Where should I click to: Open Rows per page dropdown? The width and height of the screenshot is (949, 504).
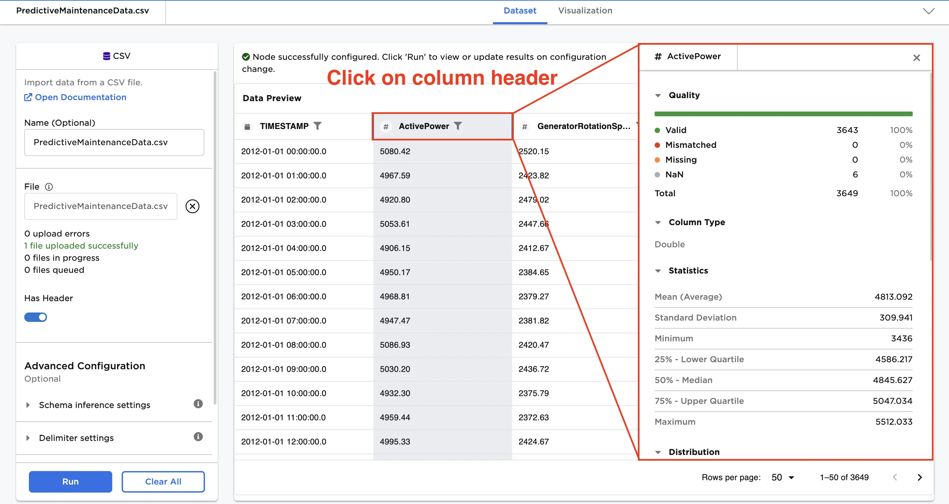pyautogui.click(x=783, y=477)
